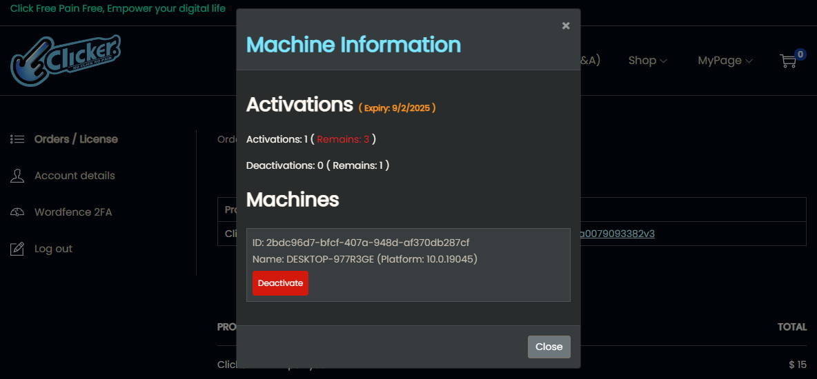Click the machine name DESKTOP-977R3GE line

[x=365, y=258]
